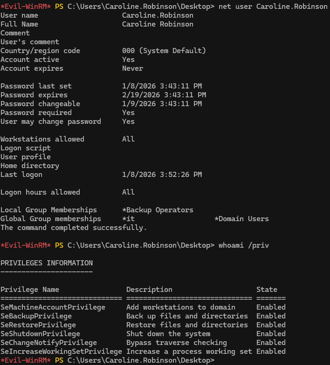Click the 'whoami /priv' command text
The height and width of the screenshot is (365, 330).
243,245
